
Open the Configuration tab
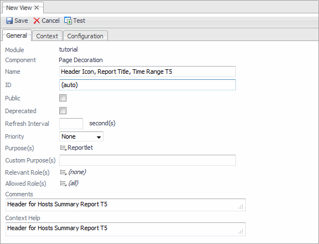pyautogui.click(x=85, y=36)
